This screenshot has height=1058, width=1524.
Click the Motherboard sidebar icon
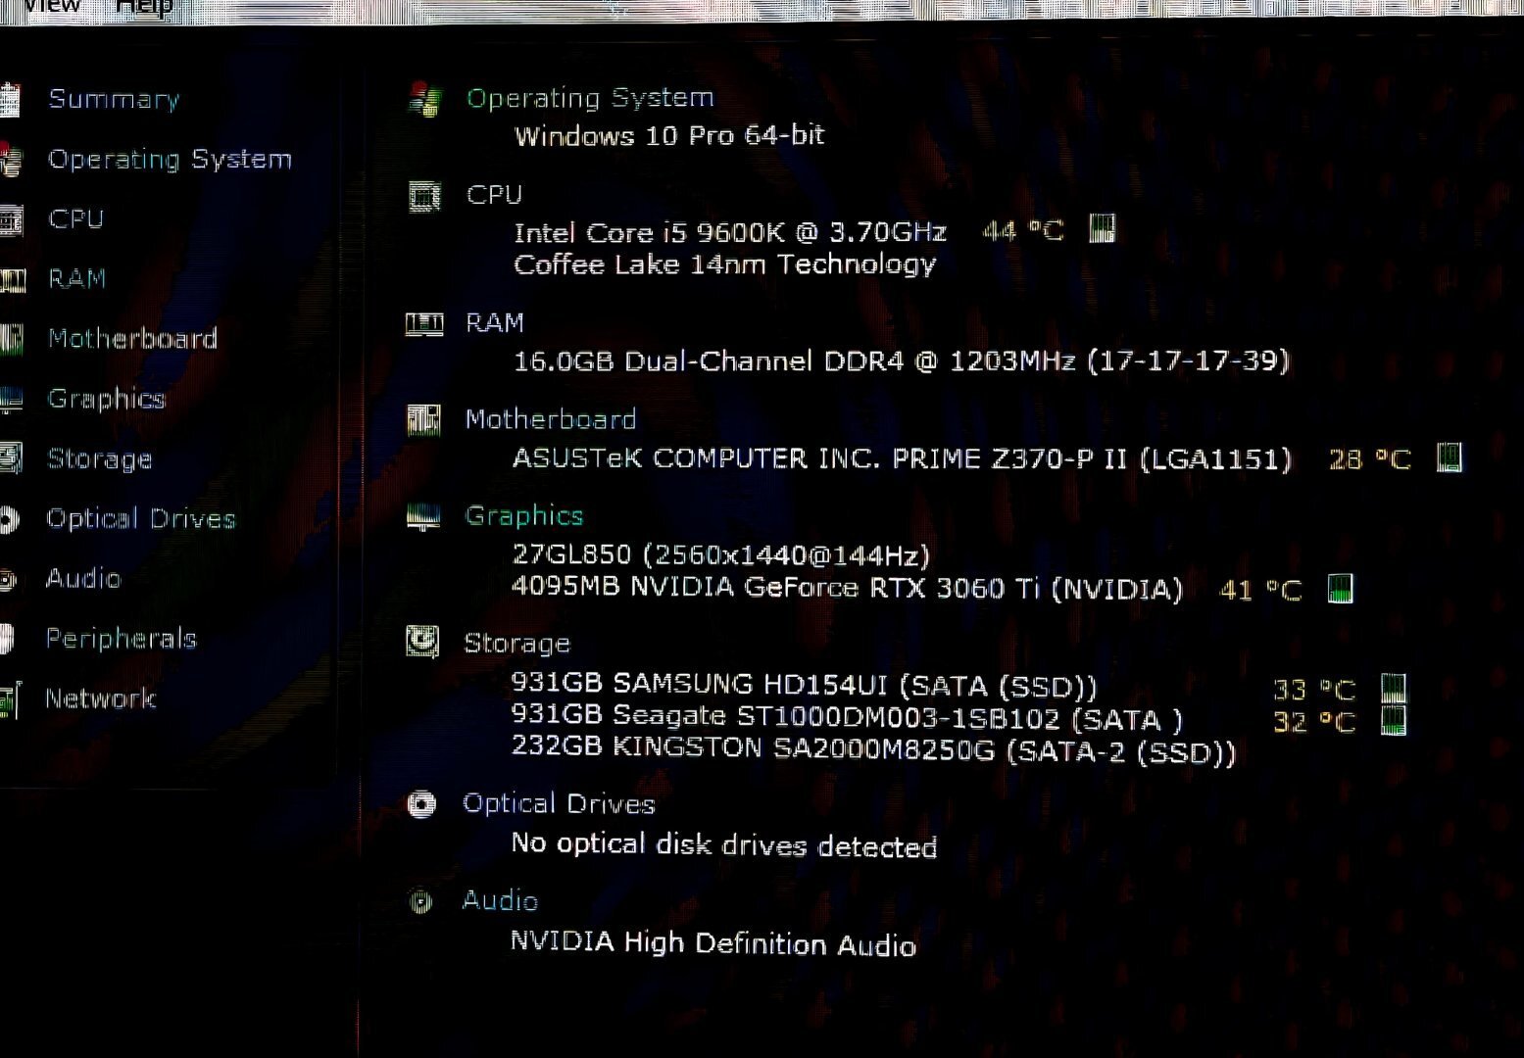11,339
